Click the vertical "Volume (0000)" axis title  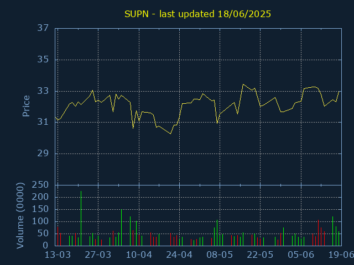point(20,216)
